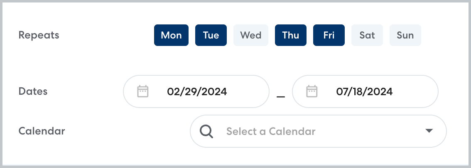
Task: Turn off the Thu repeat day
Action: 291,35
